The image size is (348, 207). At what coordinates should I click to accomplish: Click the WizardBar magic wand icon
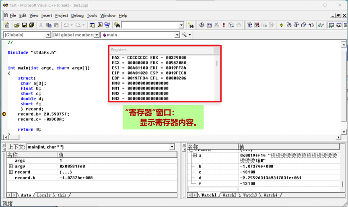click(184, 35)
